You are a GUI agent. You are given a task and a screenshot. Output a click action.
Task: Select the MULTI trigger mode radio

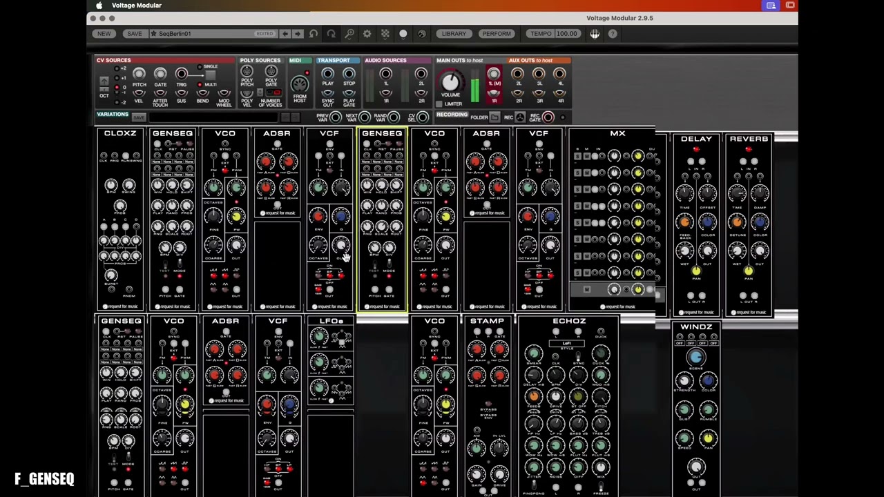point(200,84)
